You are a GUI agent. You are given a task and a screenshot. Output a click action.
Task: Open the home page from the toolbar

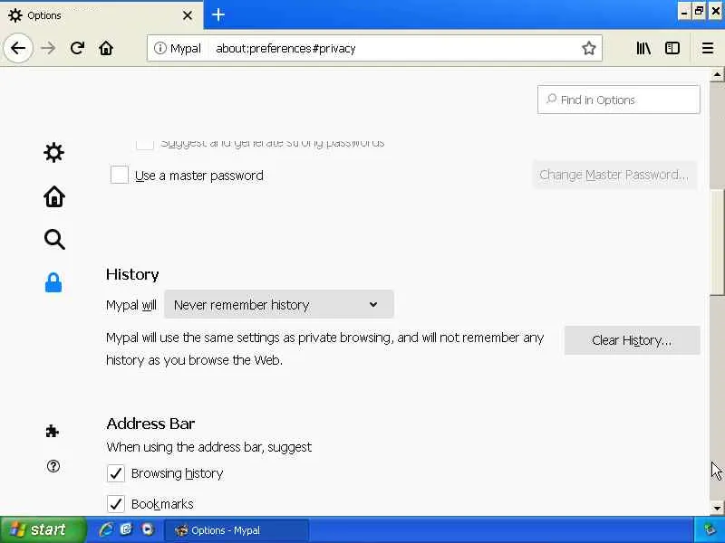106,48
